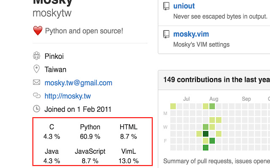Image resolution: width=270 pixels, height=168 pixels.
Task: Click the moskytw username text
Action: [x=52, y=13]
